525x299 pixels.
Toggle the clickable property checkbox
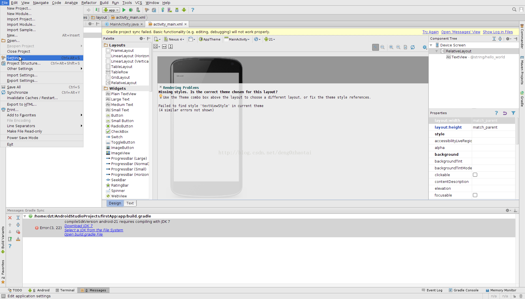475,175
